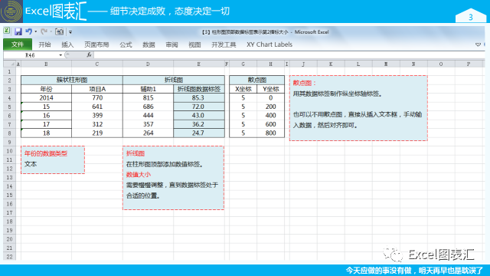Select cell containing 85.3
Viewport: 490px width, 276px height.
pos(199,97)
